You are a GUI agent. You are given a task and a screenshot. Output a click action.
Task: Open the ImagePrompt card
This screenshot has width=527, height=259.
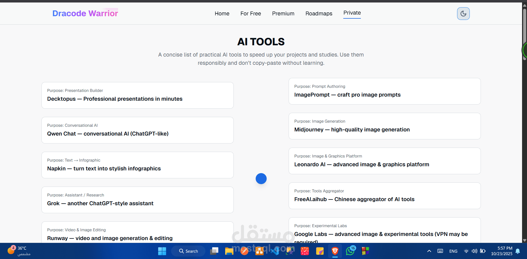(385, 91)
